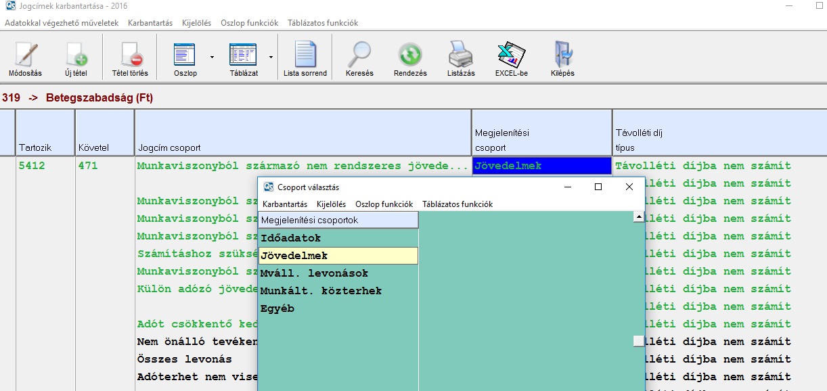Select the Egyéb group entry
The image size is (827, 391).
tap(277, 308)
